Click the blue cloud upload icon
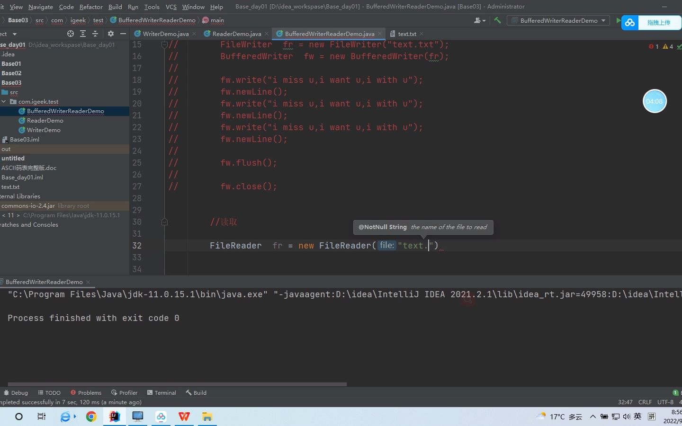 click(630, 23)
